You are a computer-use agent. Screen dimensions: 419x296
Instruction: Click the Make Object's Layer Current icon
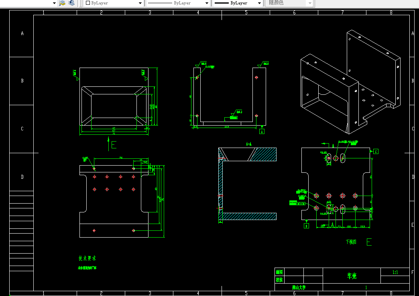tap(62, 3)
